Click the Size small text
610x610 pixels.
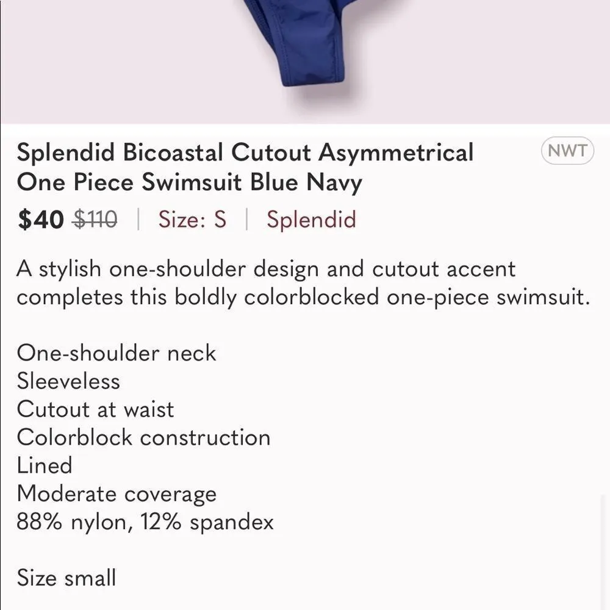(67, 577)
